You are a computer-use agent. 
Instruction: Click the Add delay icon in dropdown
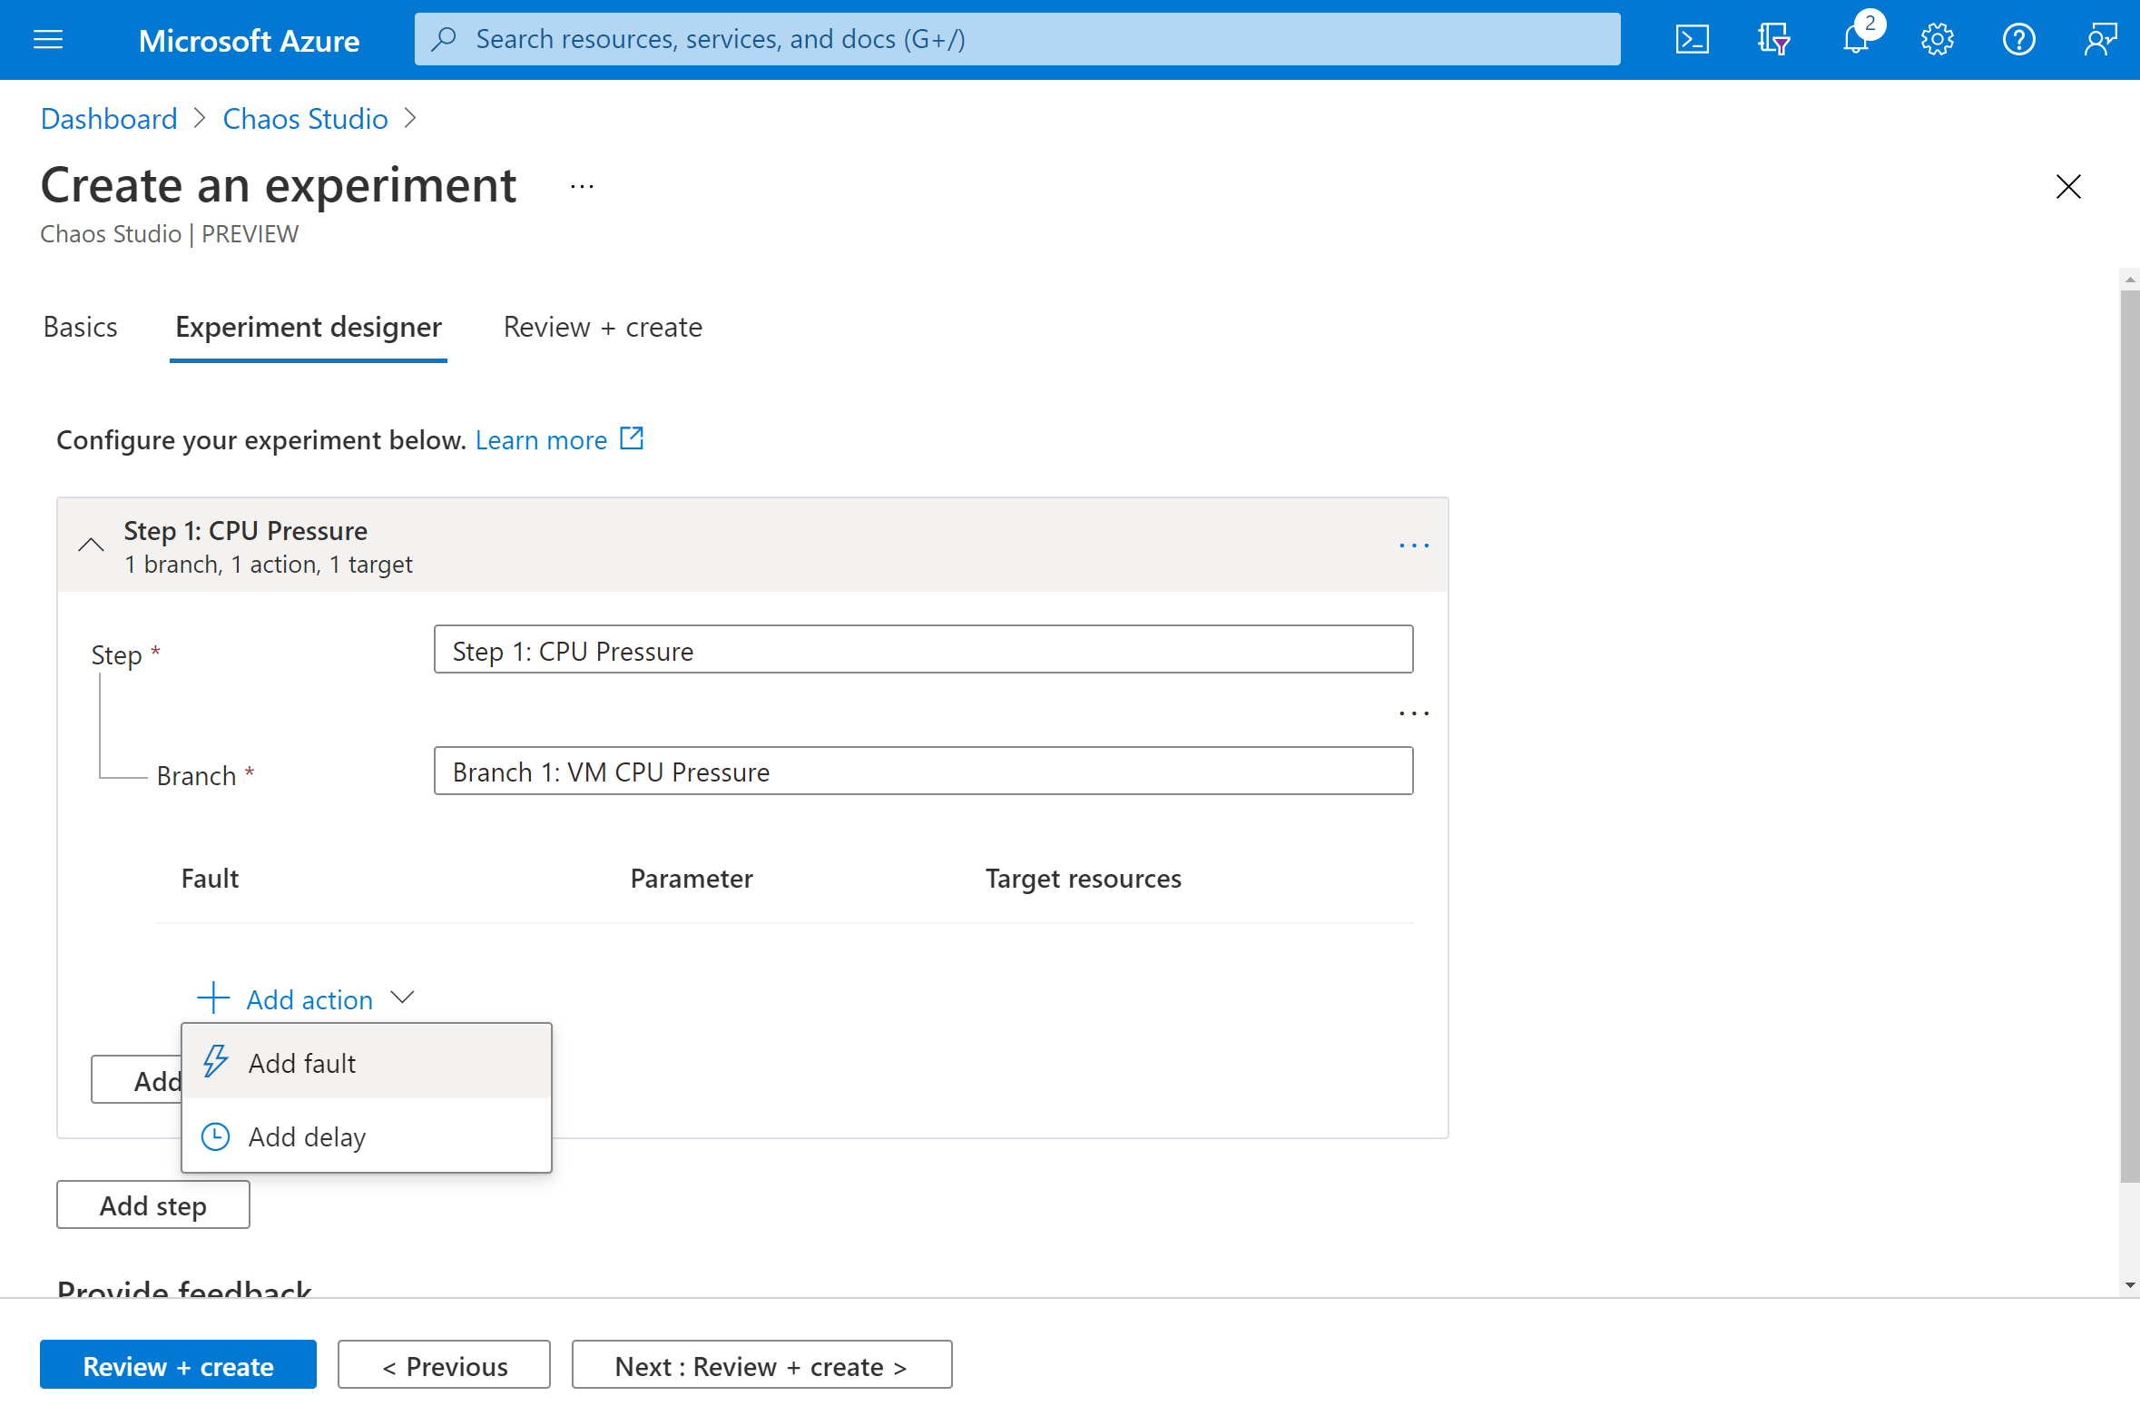(215, 1135)
